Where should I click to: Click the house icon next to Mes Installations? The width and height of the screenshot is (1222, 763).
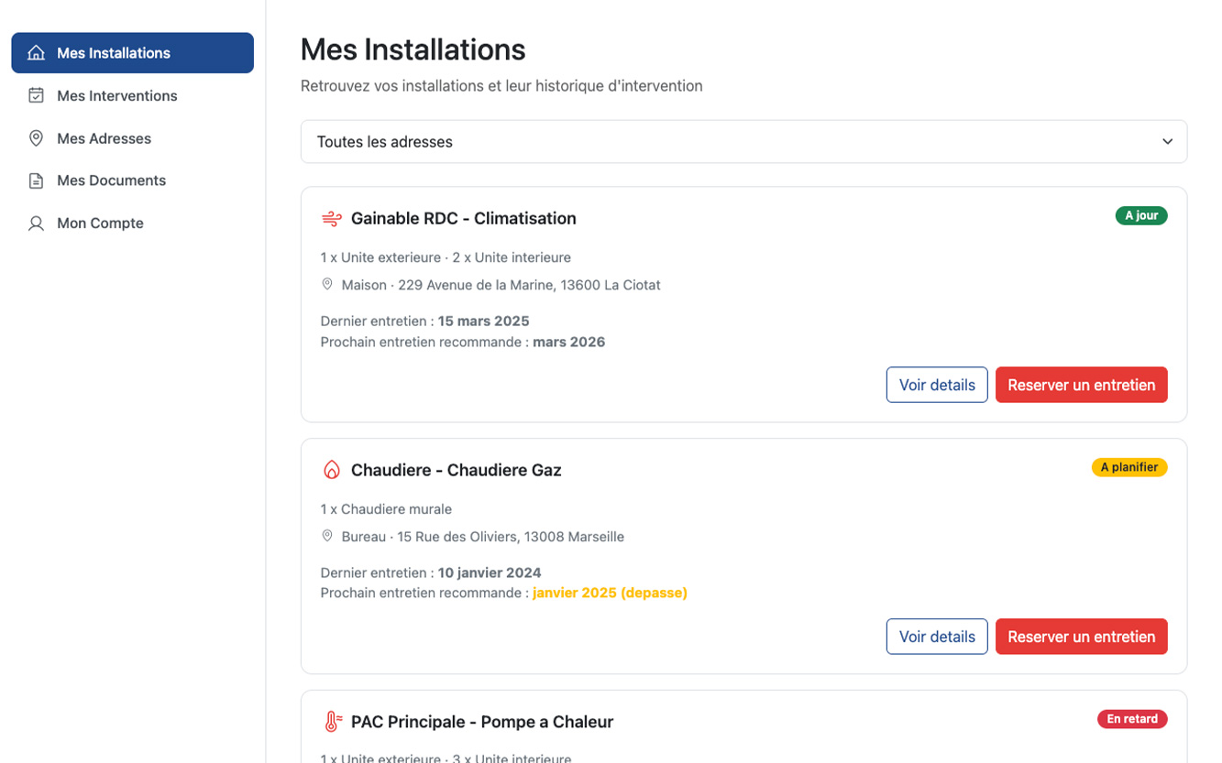36,52
